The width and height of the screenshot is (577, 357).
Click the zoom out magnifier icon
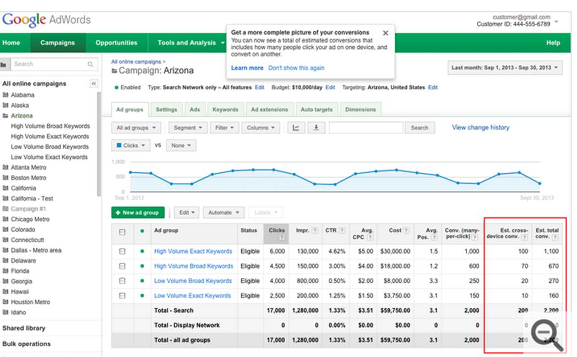[547, 334]
